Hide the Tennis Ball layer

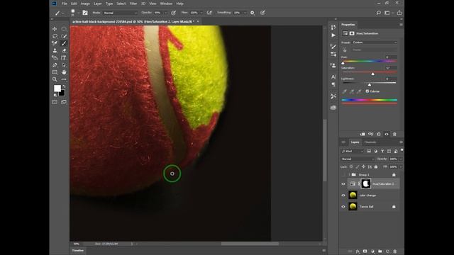tap(343, 207)
